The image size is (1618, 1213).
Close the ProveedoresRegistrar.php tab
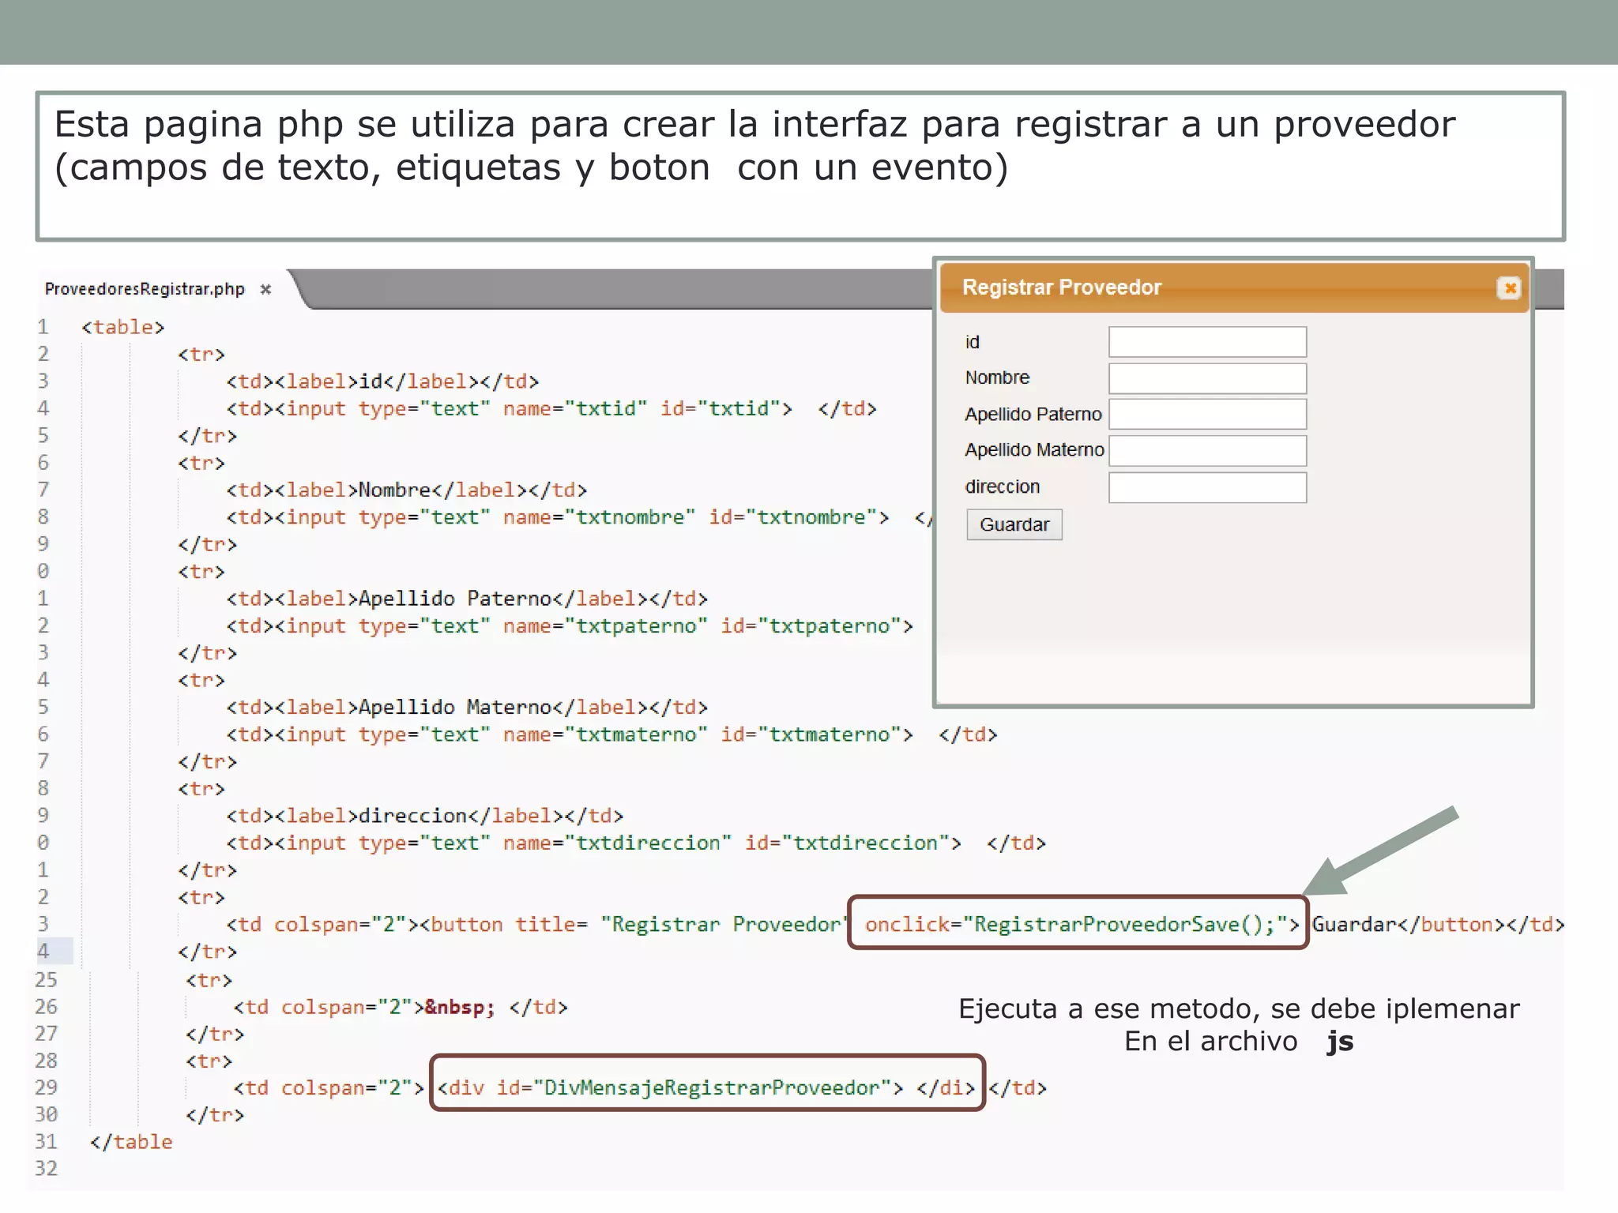266,289
